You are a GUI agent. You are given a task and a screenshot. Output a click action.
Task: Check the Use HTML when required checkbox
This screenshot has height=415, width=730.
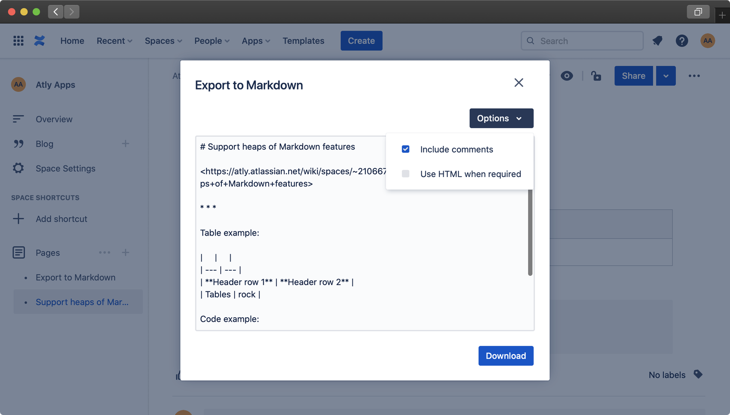click(405, 174)
